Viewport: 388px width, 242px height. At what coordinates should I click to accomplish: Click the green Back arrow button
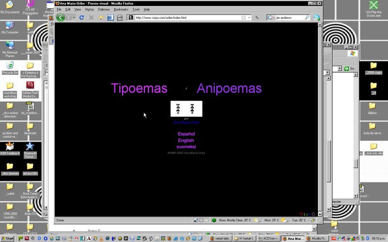click(x=61, y=17)
